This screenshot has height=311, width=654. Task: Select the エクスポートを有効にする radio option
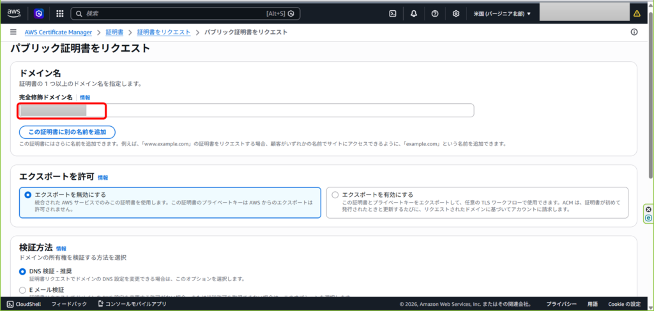tap(334, 194)
